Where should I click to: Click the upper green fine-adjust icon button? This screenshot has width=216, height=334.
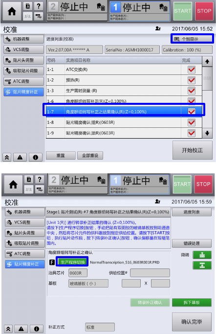point(202,255)
